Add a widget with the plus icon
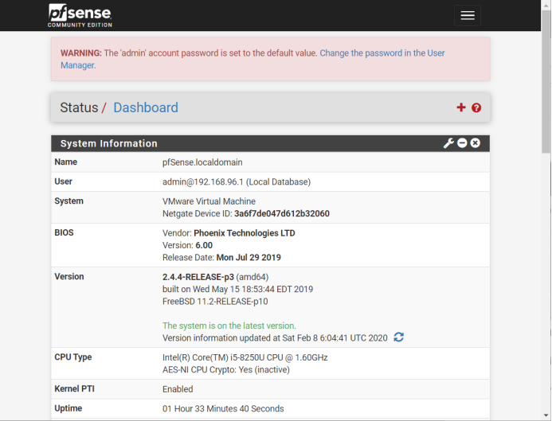This screenshot has width=552, height=421. 461,107
